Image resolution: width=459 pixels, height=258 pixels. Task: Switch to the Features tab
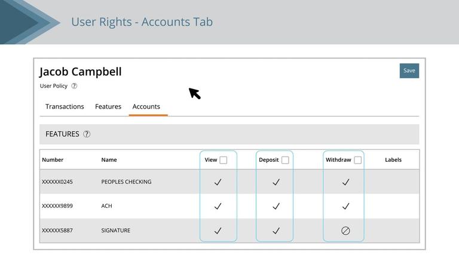(x=108, y=106)
